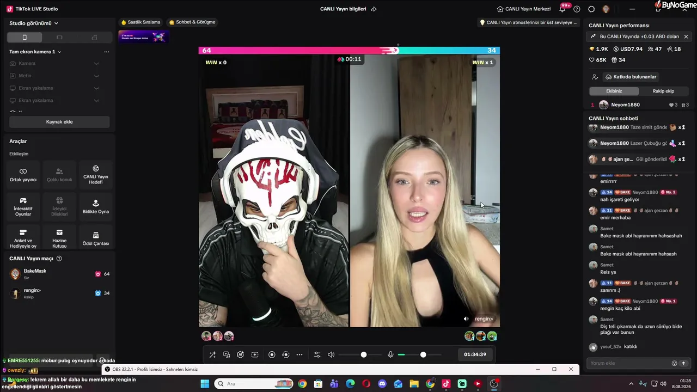The width and height of the screenshot is (697, 392).
Task: Open the emoji picker in comment box
Action: pos(674,363)
